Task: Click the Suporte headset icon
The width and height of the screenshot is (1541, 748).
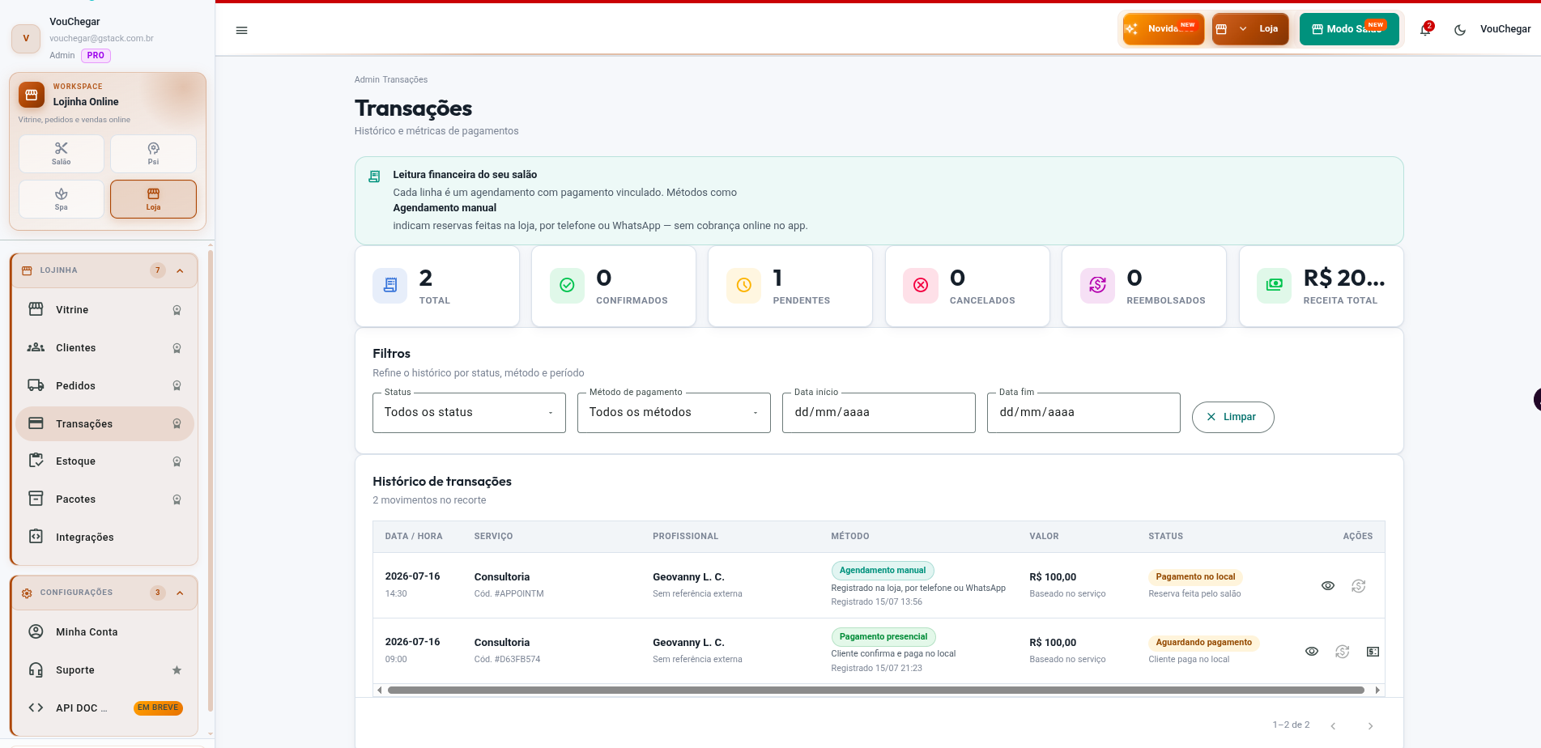Action: pyautogui.click(x=36, y=669)
